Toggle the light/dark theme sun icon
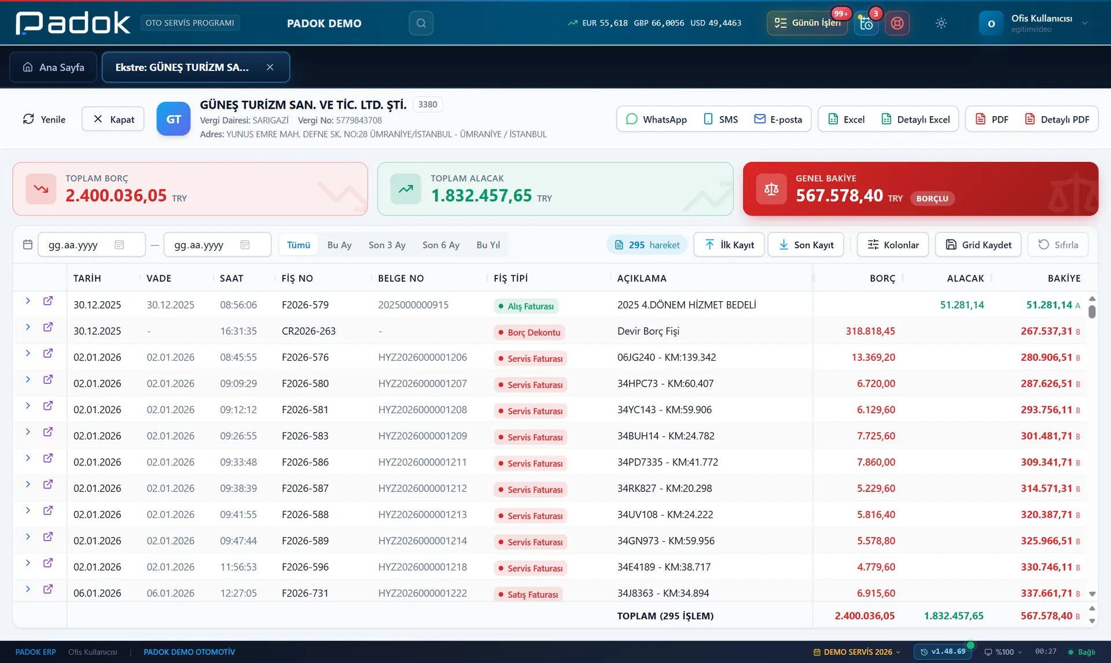This screenshot has height=663, width=1111. pyautogui.click(x=941, y=23)
